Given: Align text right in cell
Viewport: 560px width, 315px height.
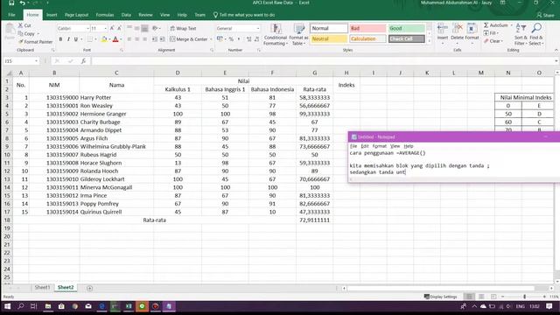Looking at the screenshot, I should click(x=144, y=39).
